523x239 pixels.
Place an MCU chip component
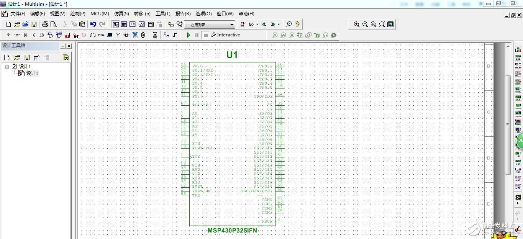coord(155,35)
